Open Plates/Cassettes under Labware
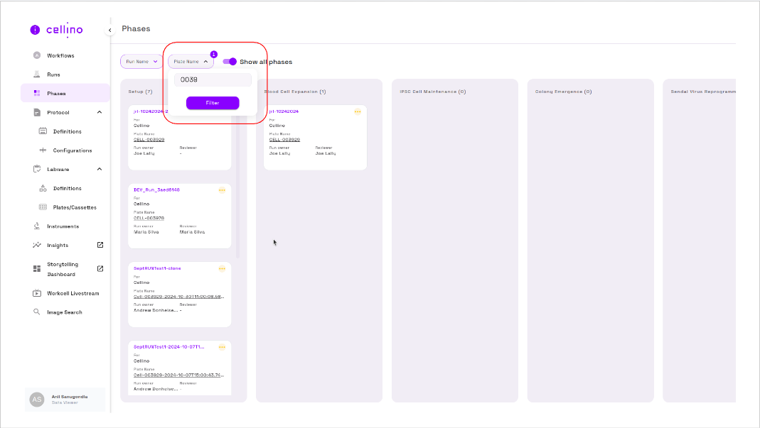Viewport: 760px width, 428px height. (x=75, y=207)
